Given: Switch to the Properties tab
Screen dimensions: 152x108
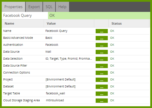Looking at the screenshot, I should tap(14, 7).
